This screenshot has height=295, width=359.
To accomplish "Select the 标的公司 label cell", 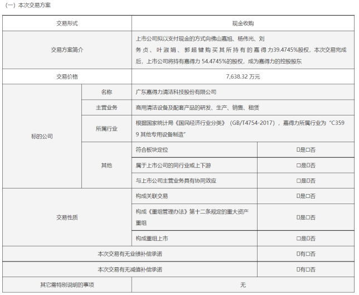I will 42,136.
